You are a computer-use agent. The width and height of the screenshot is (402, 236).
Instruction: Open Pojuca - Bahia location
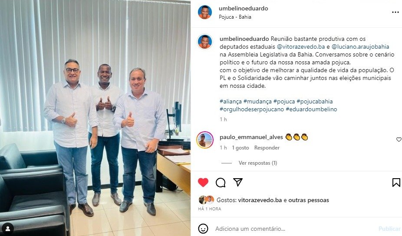[235, 17]
